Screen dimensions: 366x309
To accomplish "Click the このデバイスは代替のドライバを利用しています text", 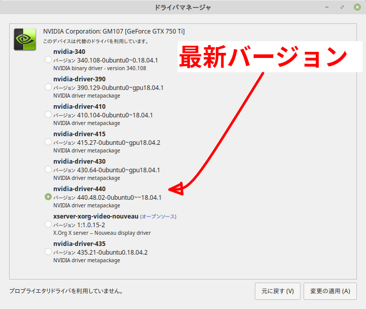I will click(x=96, y=41).
